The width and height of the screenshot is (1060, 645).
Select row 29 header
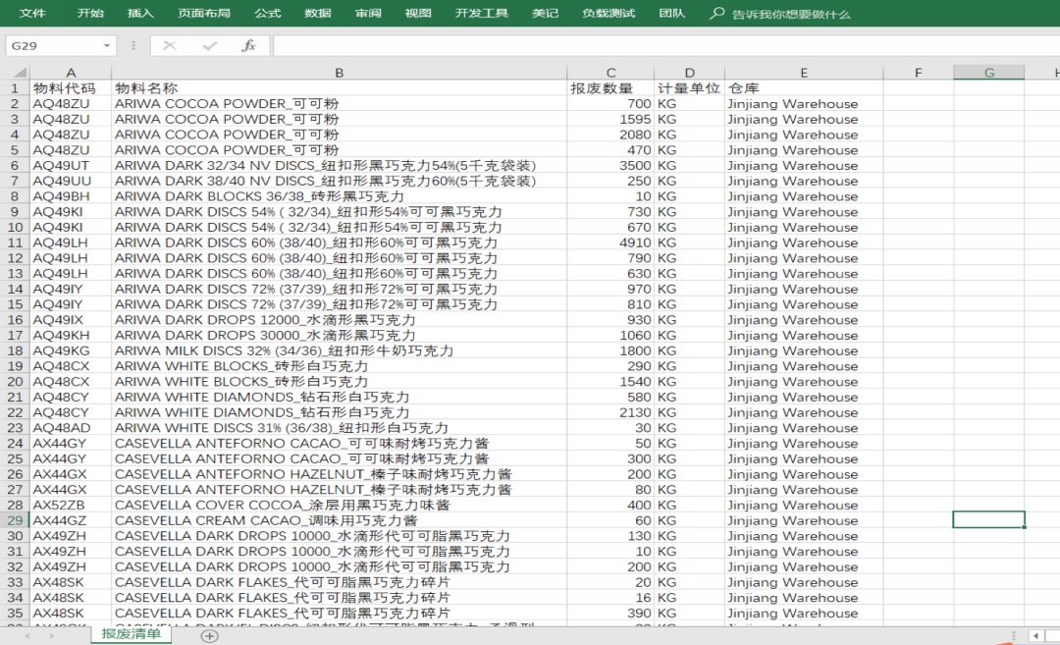(15, 520)
